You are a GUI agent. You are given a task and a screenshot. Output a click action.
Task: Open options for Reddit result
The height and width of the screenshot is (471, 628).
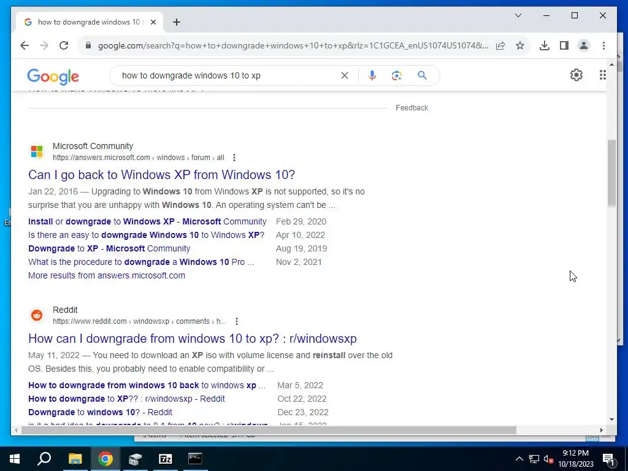[237, 321]
